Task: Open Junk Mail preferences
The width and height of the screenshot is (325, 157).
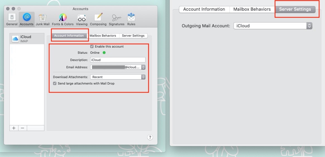Action: [x=42, y=19]
